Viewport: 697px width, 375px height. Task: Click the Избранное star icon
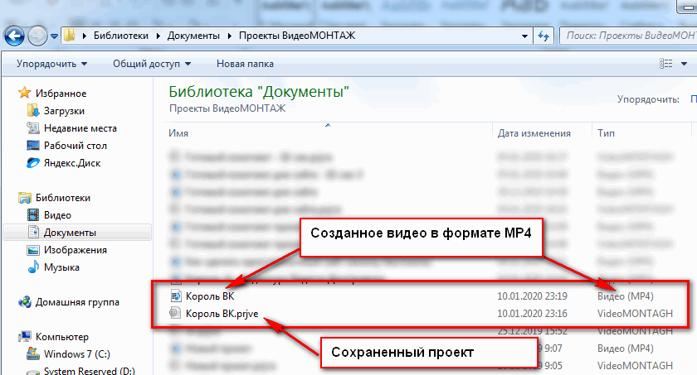[24, 93]
